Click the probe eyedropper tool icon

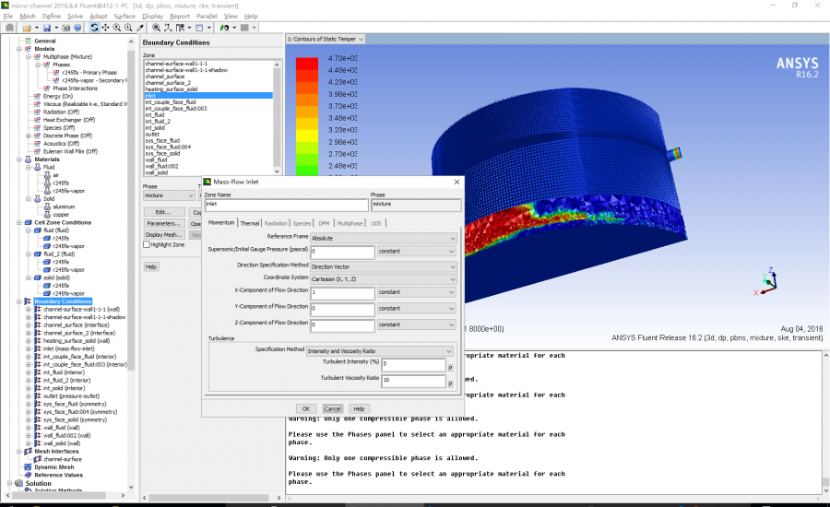[139, 28]
